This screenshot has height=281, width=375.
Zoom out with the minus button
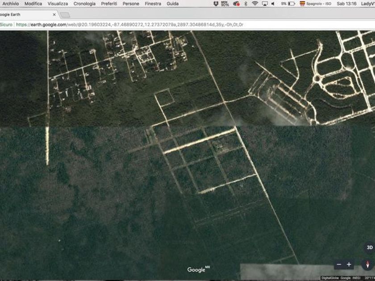coord(339,264)
